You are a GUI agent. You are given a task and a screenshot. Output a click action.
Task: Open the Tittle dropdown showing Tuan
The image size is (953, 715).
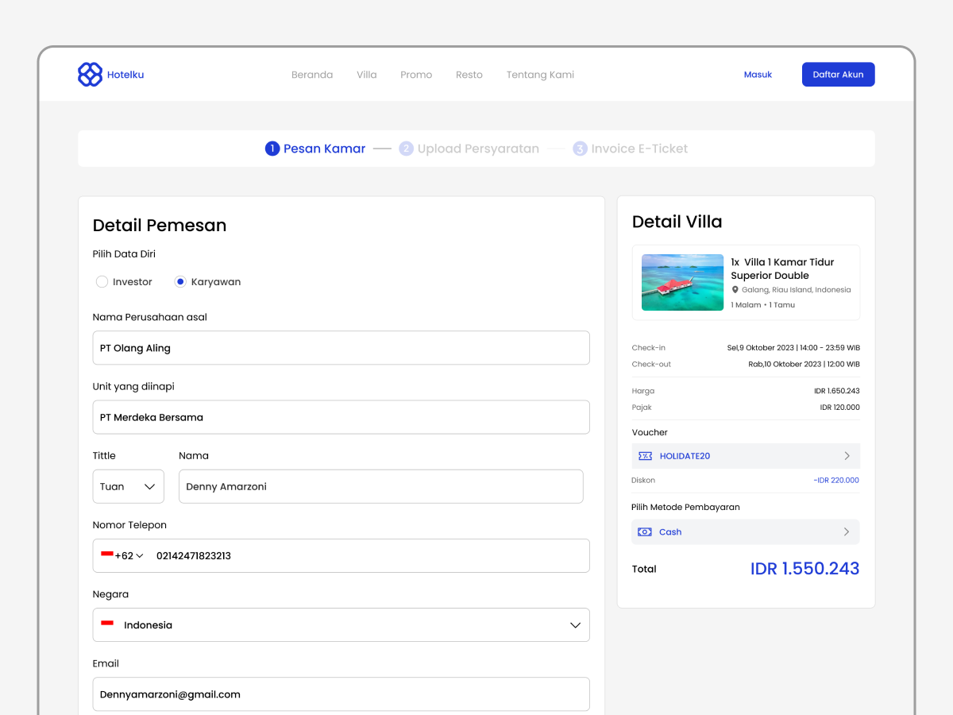click(x=128, y=486)
